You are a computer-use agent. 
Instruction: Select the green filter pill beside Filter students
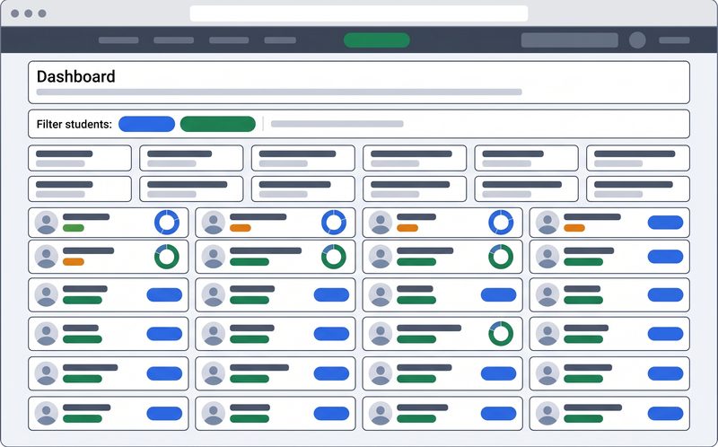217,124
